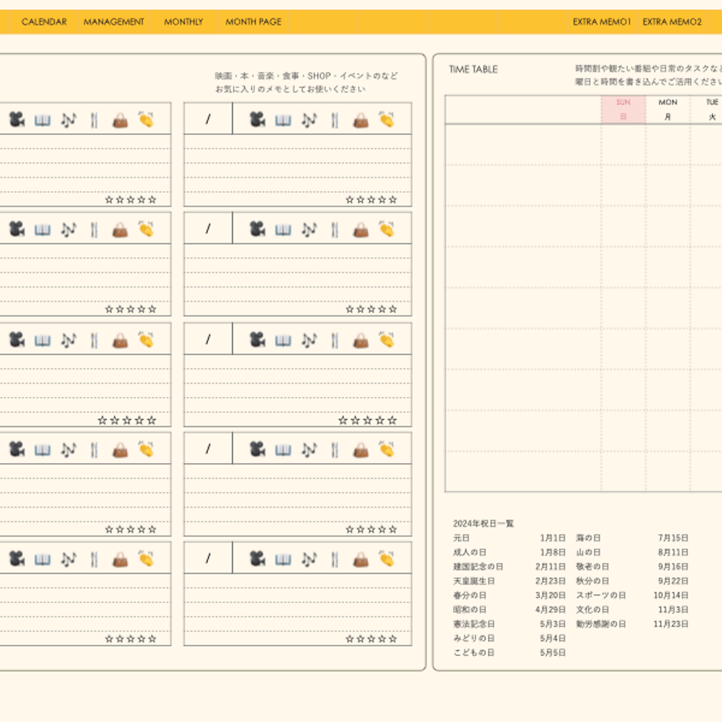Image resolution: width=722 pixels, height=722 pixels.
Task: Pick handbag icon in bottom left-column card
Action: (x=120, y=560)
